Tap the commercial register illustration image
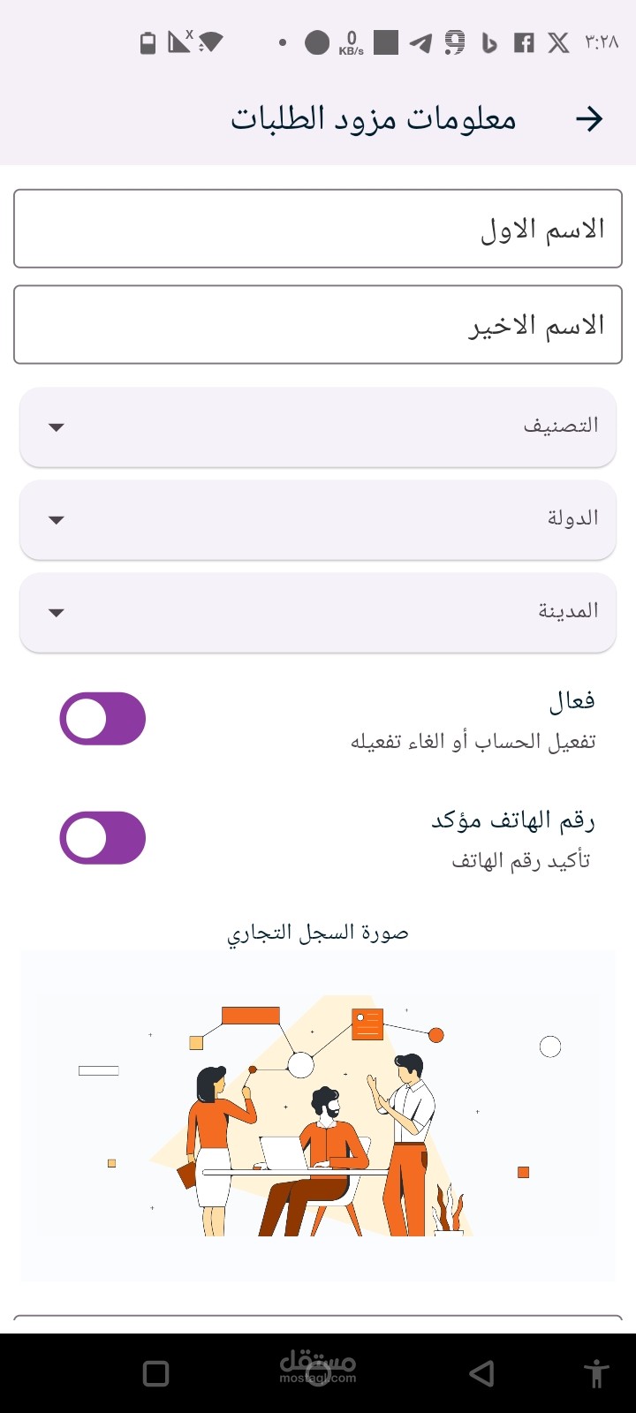The height and width of the screenshot is (1413, 636). pos(318,1116)
